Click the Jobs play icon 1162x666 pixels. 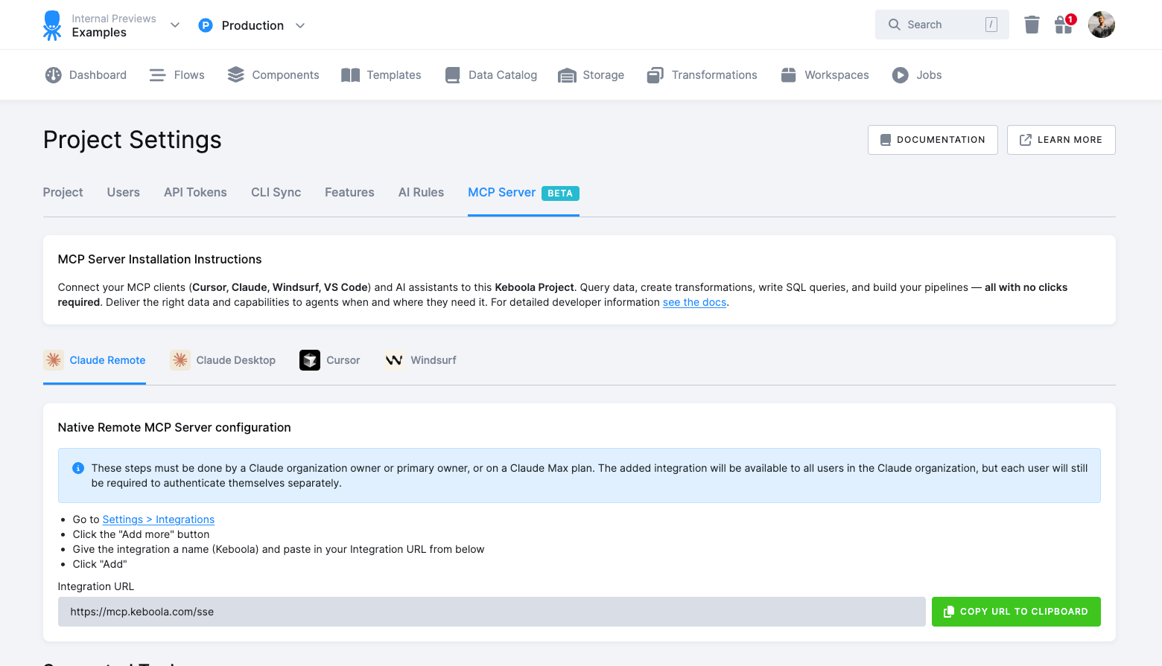point(901,75)
